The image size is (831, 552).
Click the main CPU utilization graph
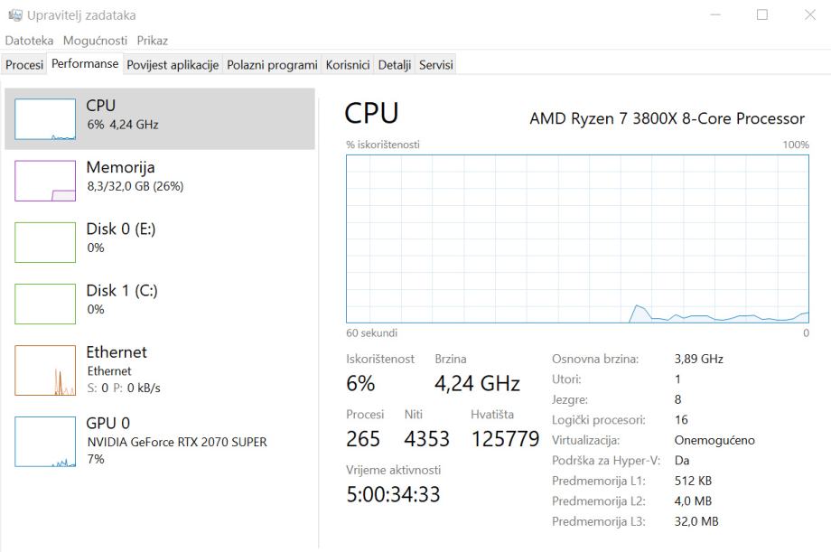(x=577, y=239)
